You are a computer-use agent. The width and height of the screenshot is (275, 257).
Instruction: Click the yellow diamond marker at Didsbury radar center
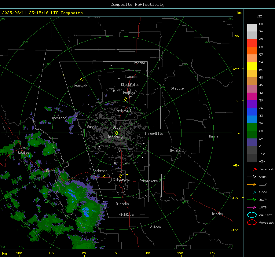[x=116, y=133]
